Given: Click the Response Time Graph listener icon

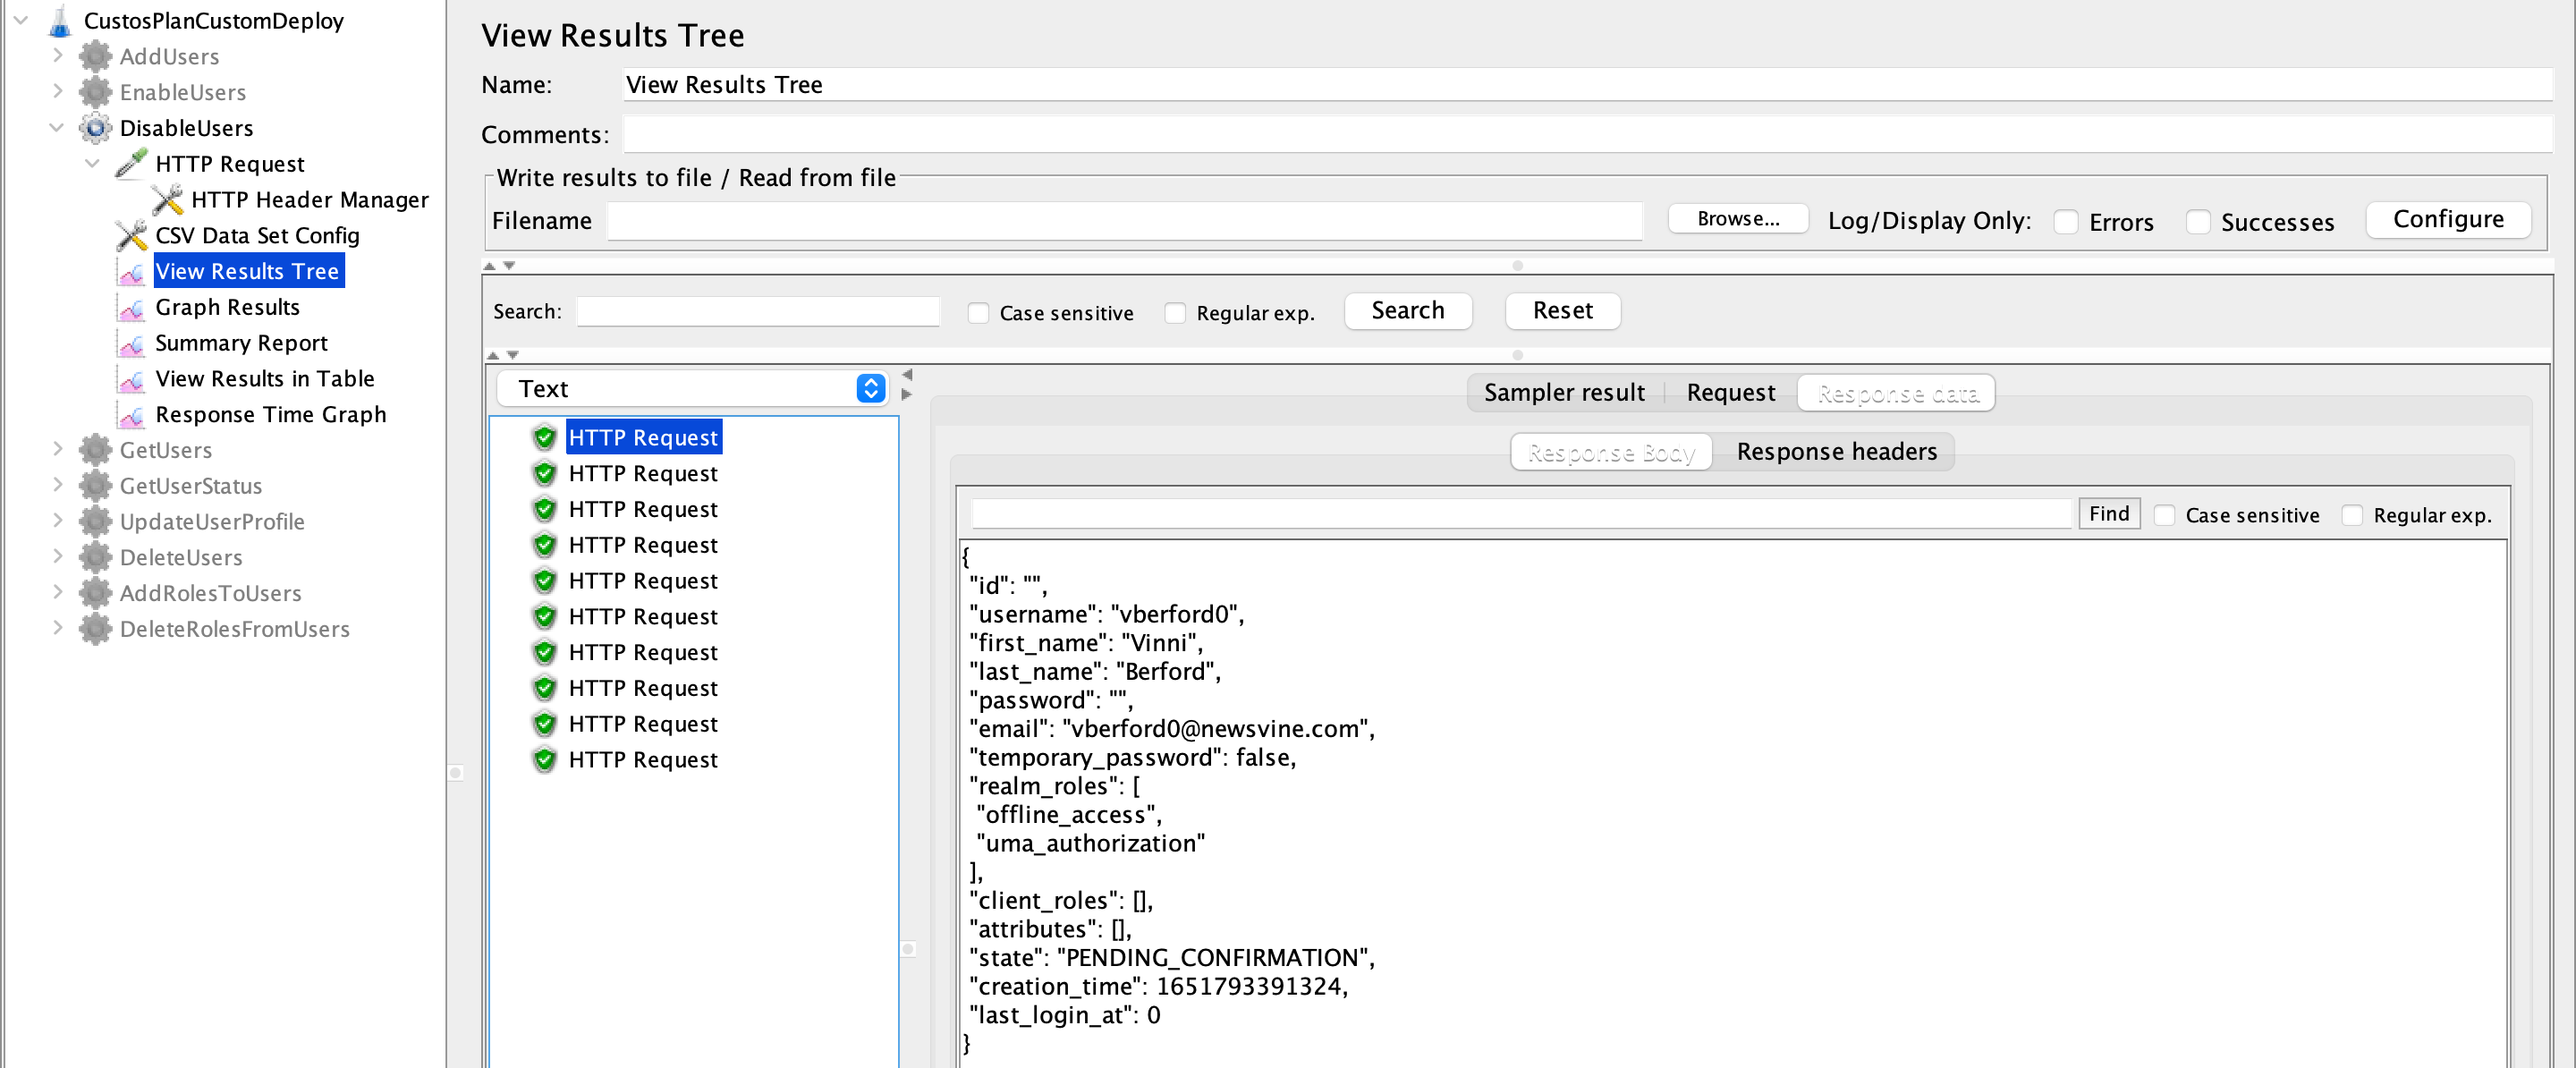Looking at the screenshot, I should point(131,415).
